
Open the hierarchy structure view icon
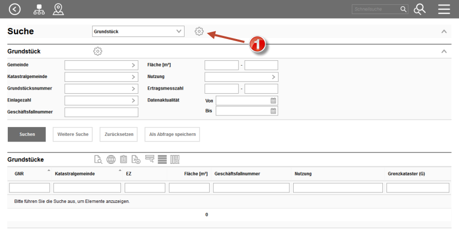[39, 9]
